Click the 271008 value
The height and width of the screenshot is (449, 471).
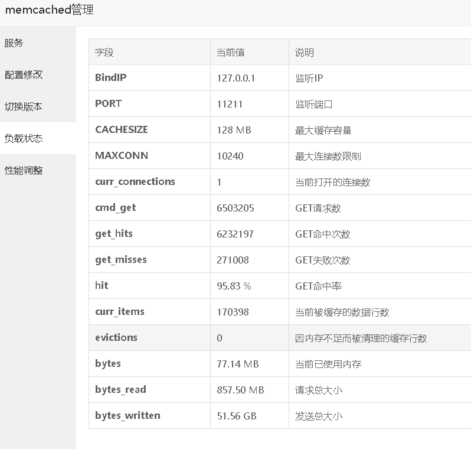(x=233, y=260)
